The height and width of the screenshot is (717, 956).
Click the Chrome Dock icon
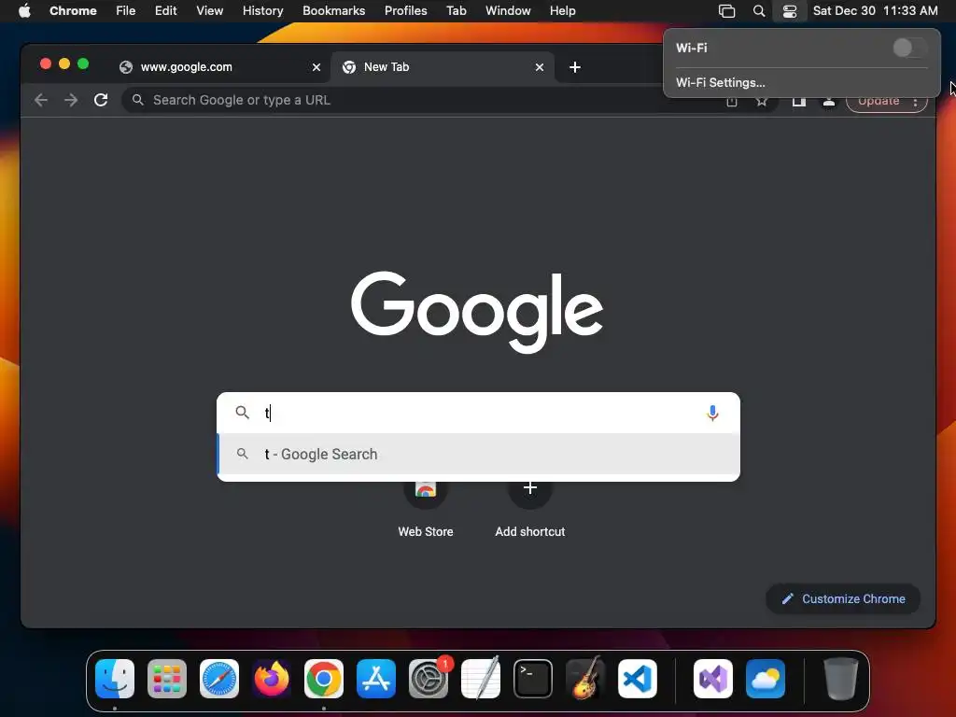(x=324, y=679)
